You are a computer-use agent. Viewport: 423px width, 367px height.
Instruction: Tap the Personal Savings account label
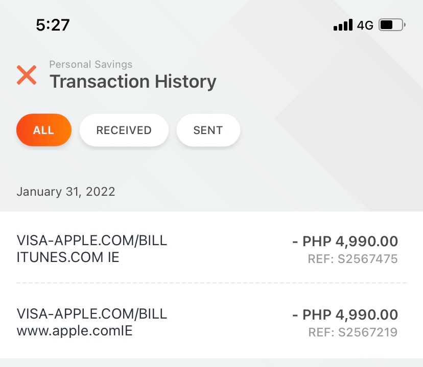(90, 64)
